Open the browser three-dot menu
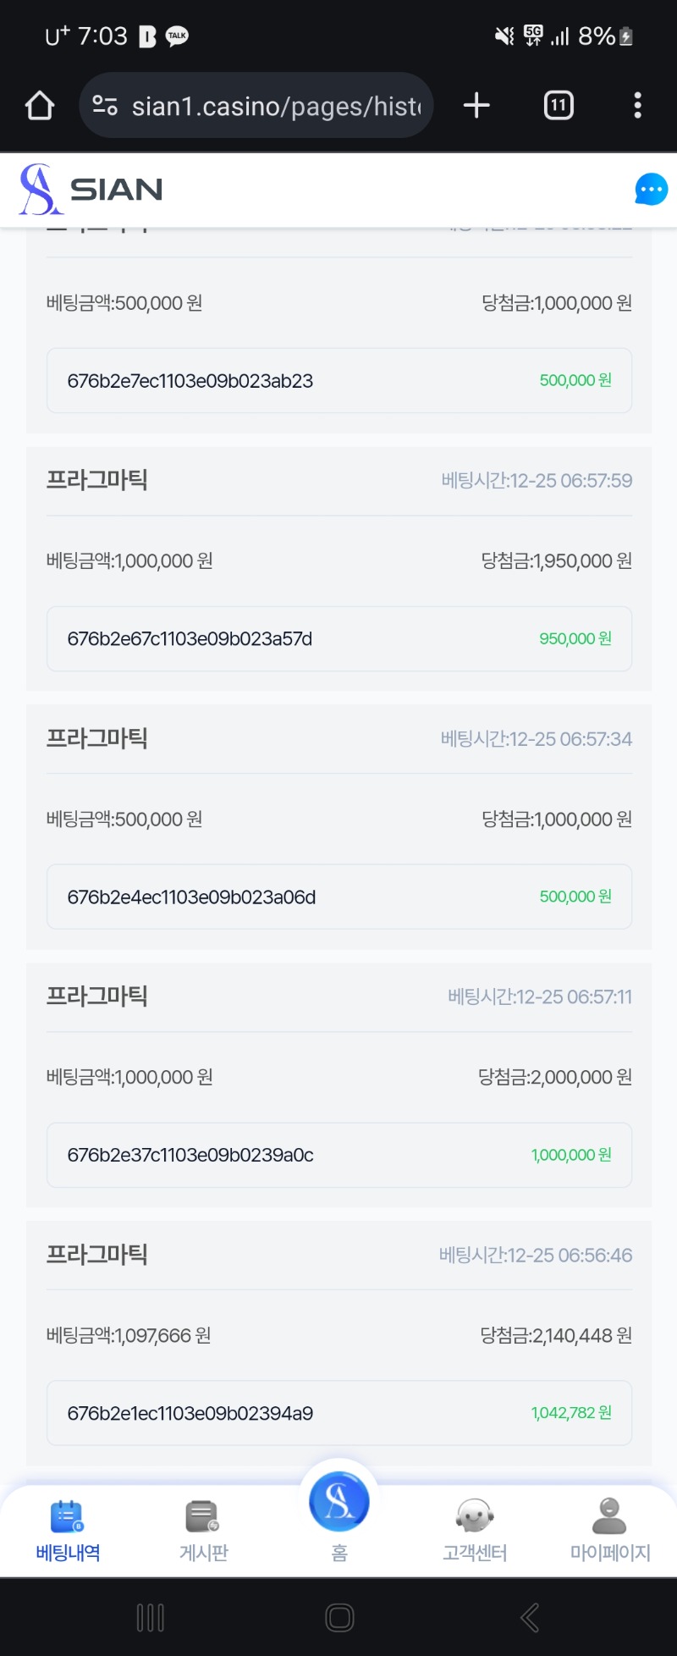677x1656 pixels. (x=637, y=105)
